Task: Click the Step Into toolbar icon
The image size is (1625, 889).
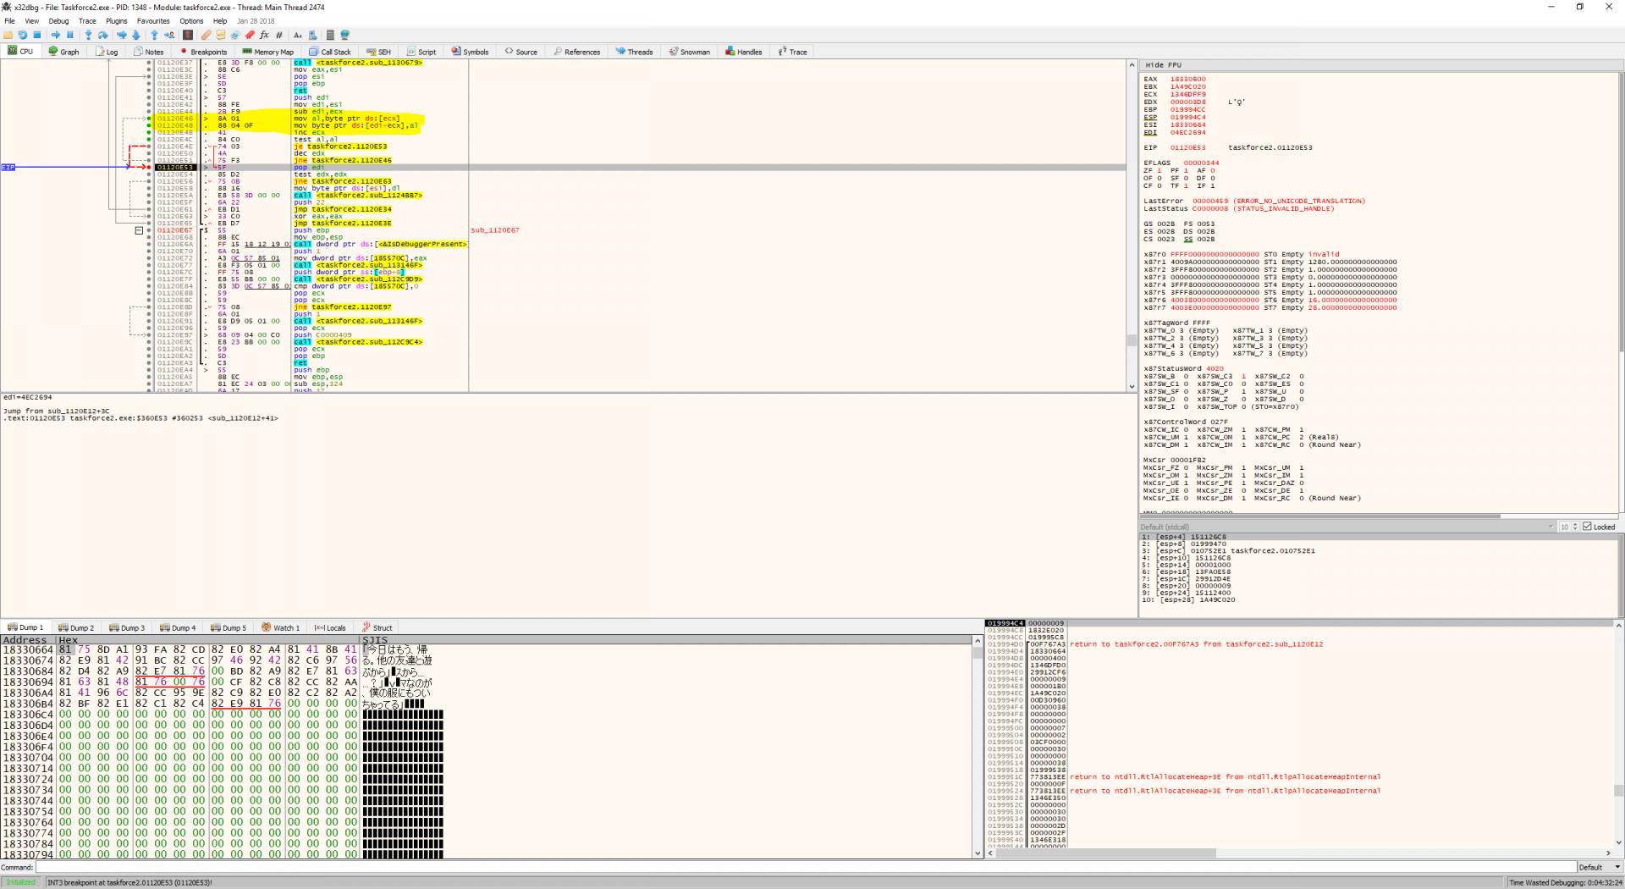Action: tap(88, 35)
